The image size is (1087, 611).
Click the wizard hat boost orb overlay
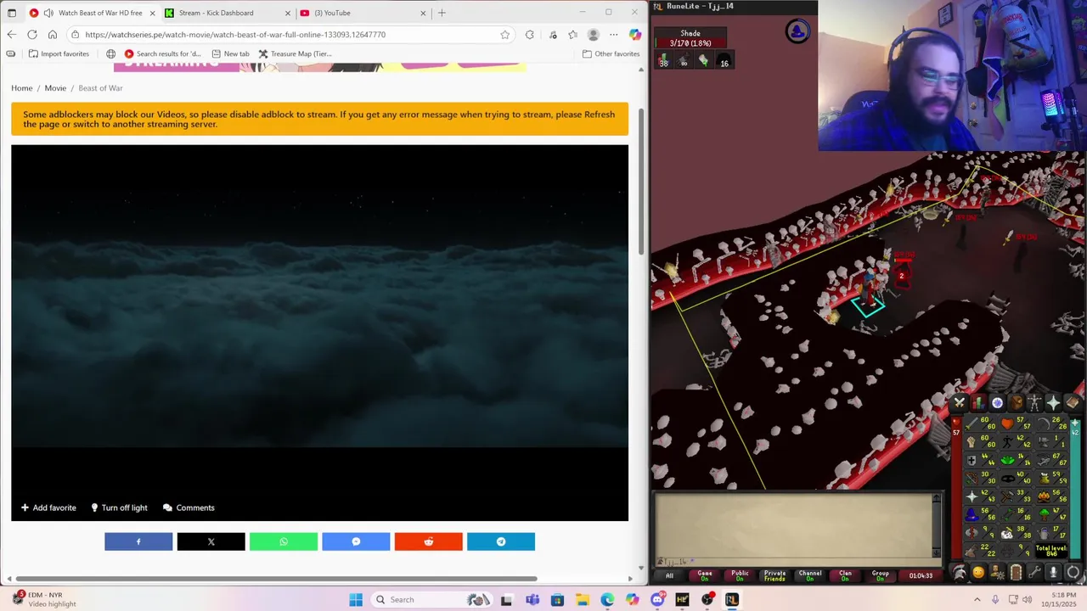click(x=797, y=32)
